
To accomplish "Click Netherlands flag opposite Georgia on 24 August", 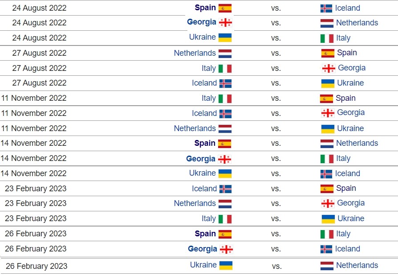I will (x=327, y=23).
